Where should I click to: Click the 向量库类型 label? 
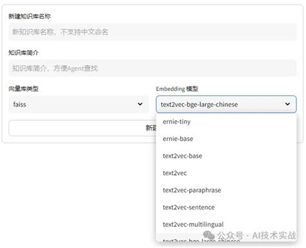23,88
